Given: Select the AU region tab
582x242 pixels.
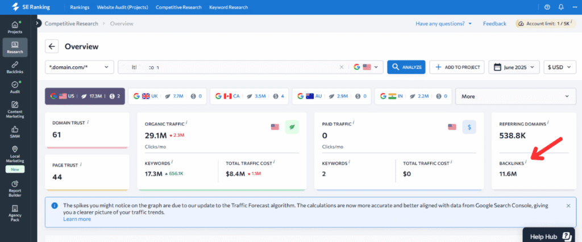Looking at the screenshot, I should (331, 96).
